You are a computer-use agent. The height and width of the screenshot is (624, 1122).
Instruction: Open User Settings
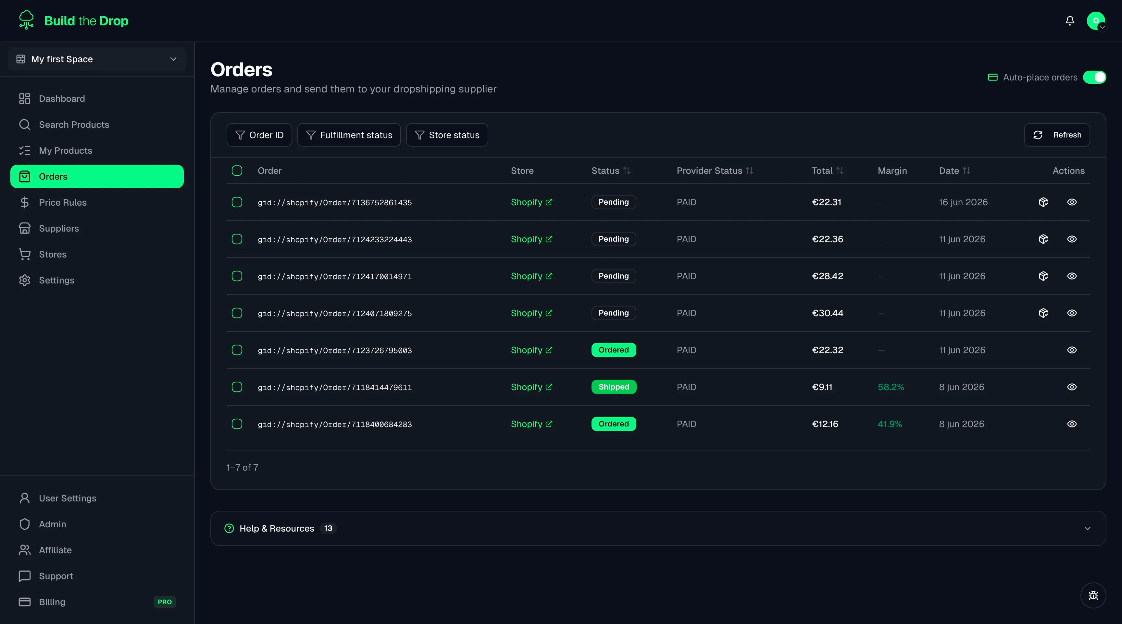(97, 498)
